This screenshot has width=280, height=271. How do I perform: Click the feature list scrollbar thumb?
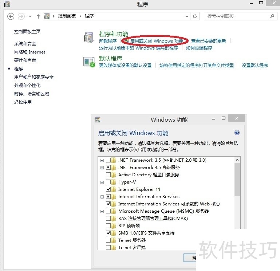click(237, 179)
